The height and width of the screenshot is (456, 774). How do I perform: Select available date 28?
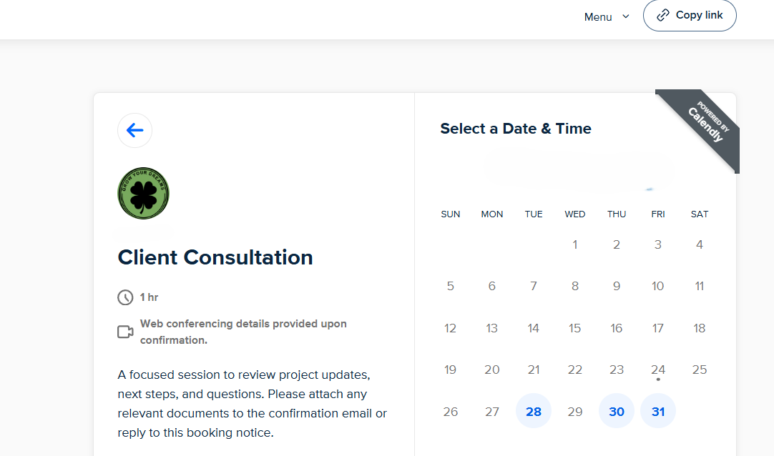[534, 411]
